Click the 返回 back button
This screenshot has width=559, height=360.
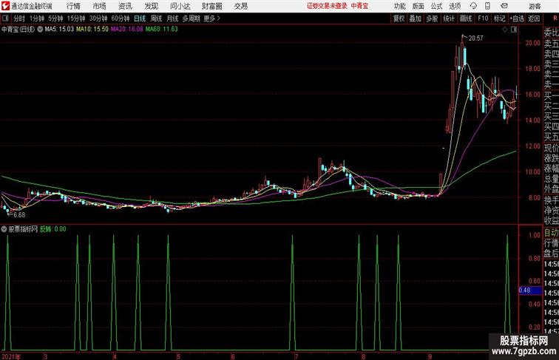(534, 18)
